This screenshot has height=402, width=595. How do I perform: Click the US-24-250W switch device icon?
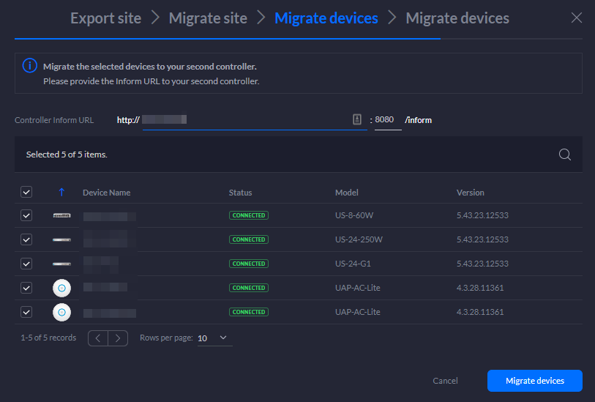coord(61,239)
